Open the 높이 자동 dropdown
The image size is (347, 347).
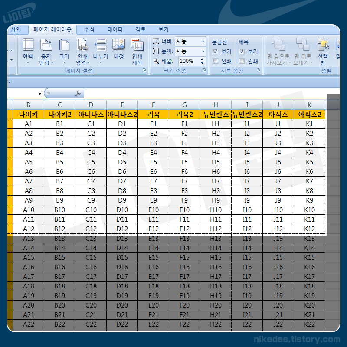tap(203, 51)
